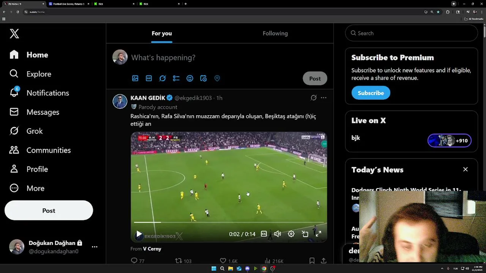Toggle closed captions on the video
486x273 pixels.
264,234
